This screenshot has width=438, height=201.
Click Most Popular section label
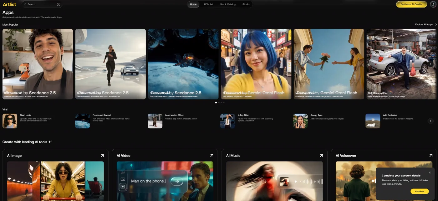[x=10, y=24]
